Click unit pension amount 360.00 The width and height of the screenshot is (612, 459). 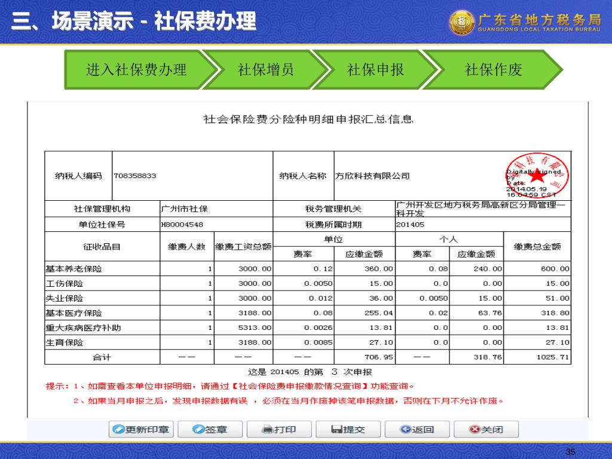378,269
